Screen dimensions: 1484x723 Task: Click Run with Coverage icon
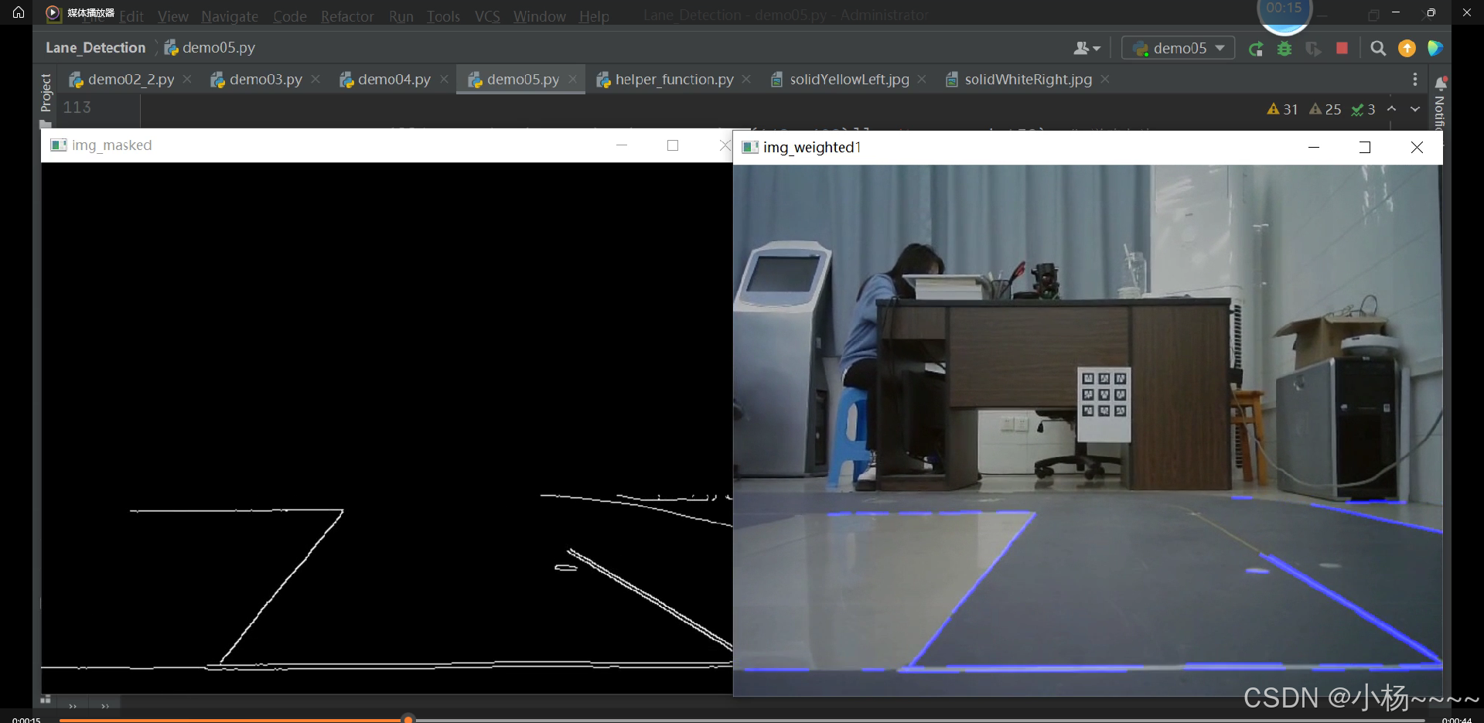tap(1313, 49)
